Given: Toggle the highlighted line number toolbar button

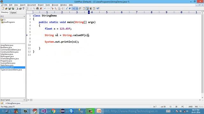Looking at the screenshot, I should click(x=77, y=9).
